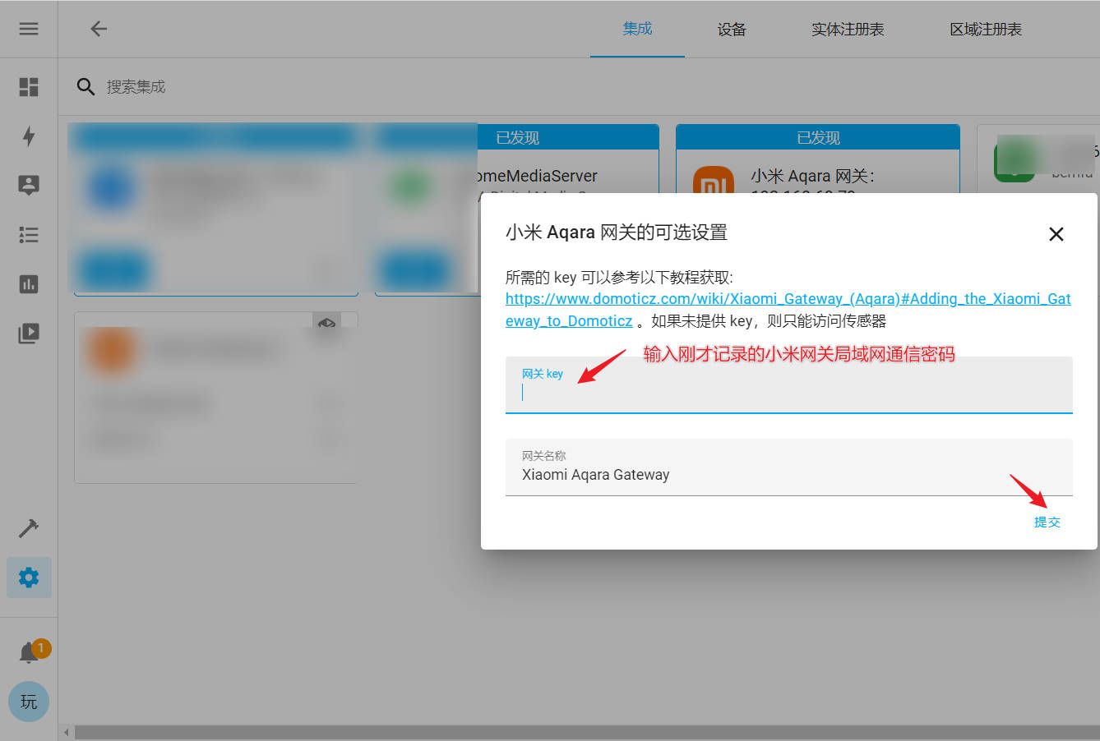Click the 搜索集成 search field
Screen dimensions: 1100x741
click(x=136, y=86)
